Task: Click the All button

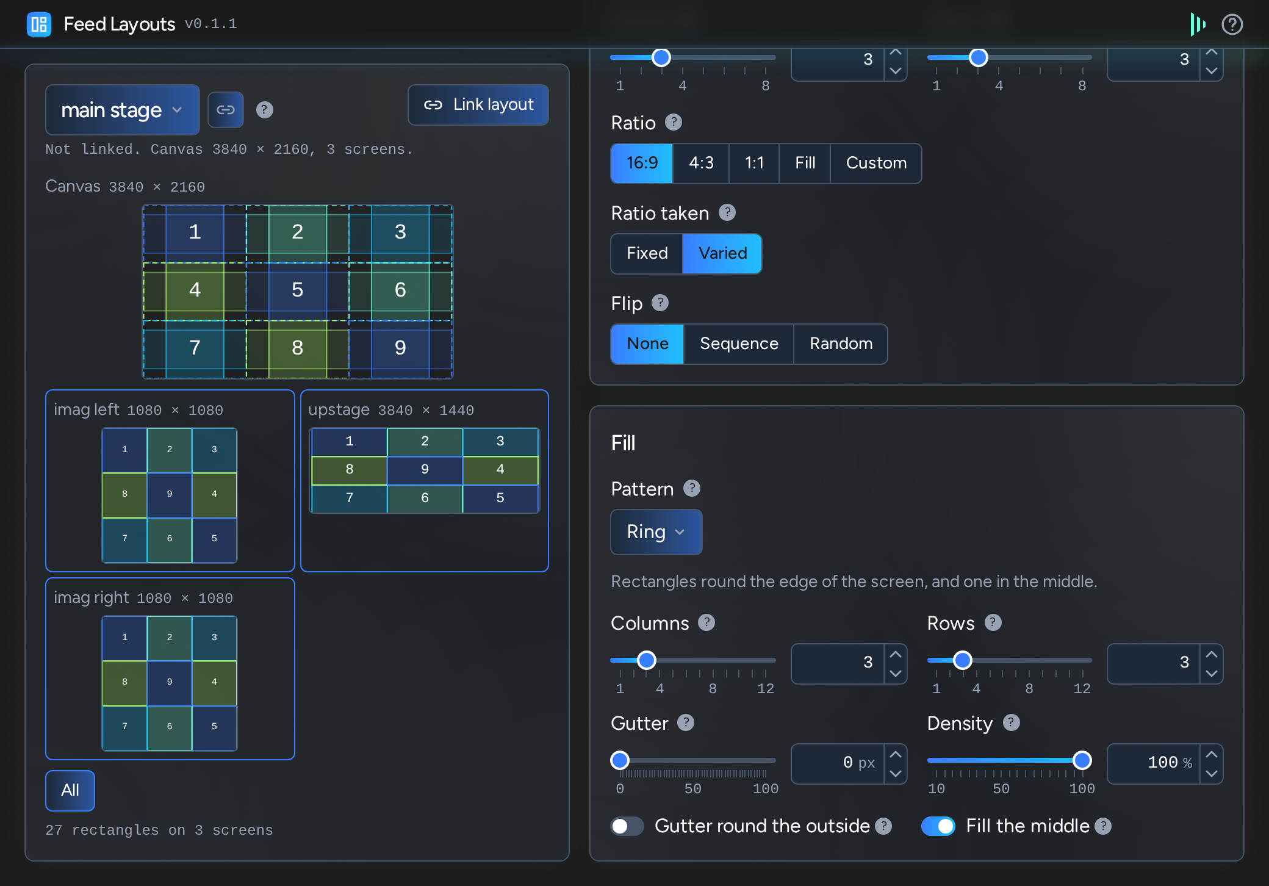Action: point(70,790)
